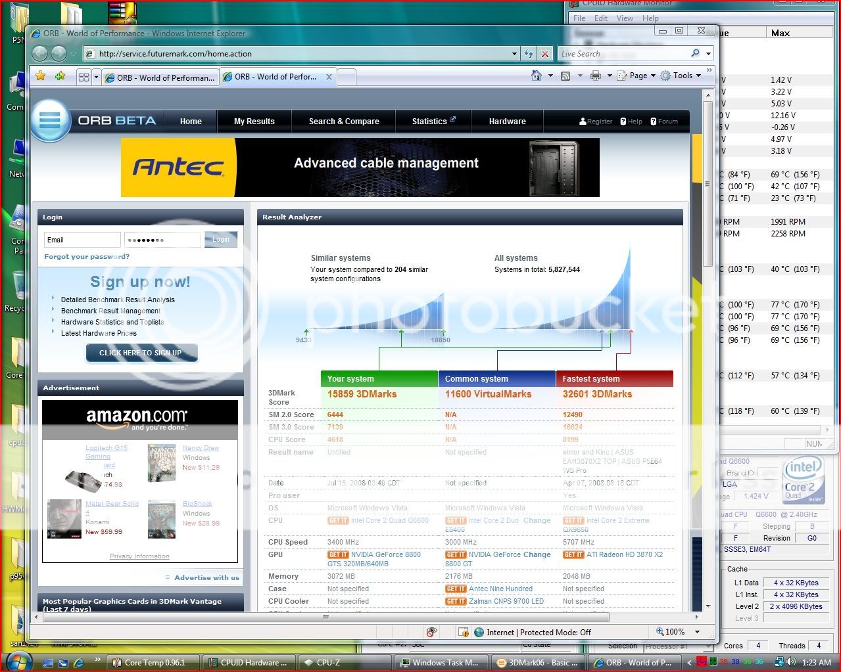Click the Live Search text box
This screenshot has width=841, height=672.
click(x=622, y=54)
